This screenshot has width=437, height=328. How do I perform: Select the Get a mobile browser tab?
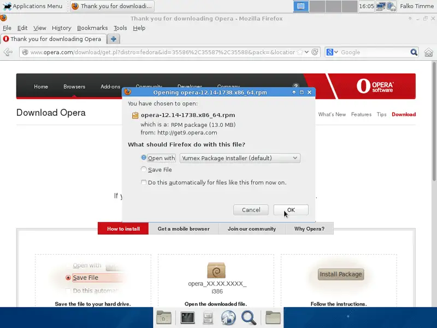[184, 229]
